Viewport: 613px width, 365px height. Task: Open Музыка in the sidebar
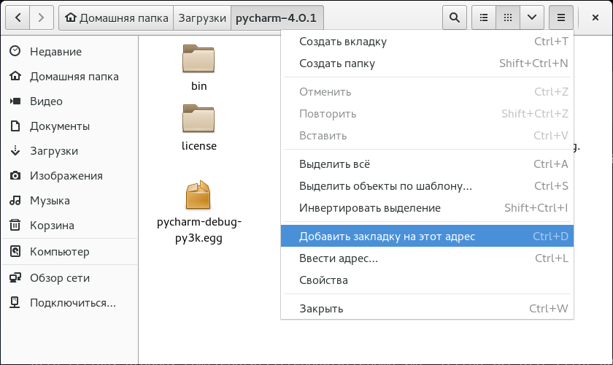click(x=50, y=201)
